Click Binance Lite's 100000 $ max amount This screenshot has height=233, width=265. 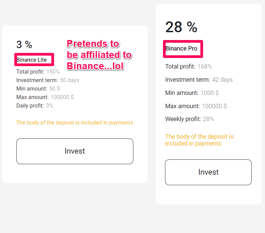click(62, 97)
